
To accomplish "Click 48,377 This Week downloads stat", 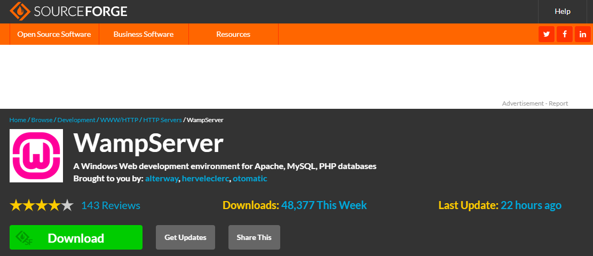I will point(324,205).
